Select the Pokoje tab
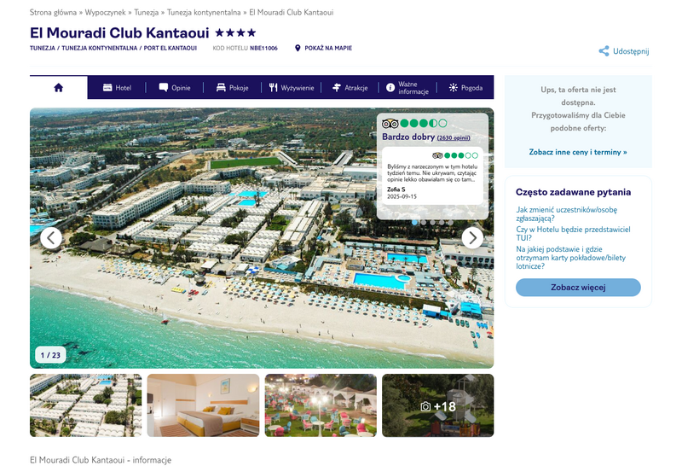682x472 pixels. [232, 88]
